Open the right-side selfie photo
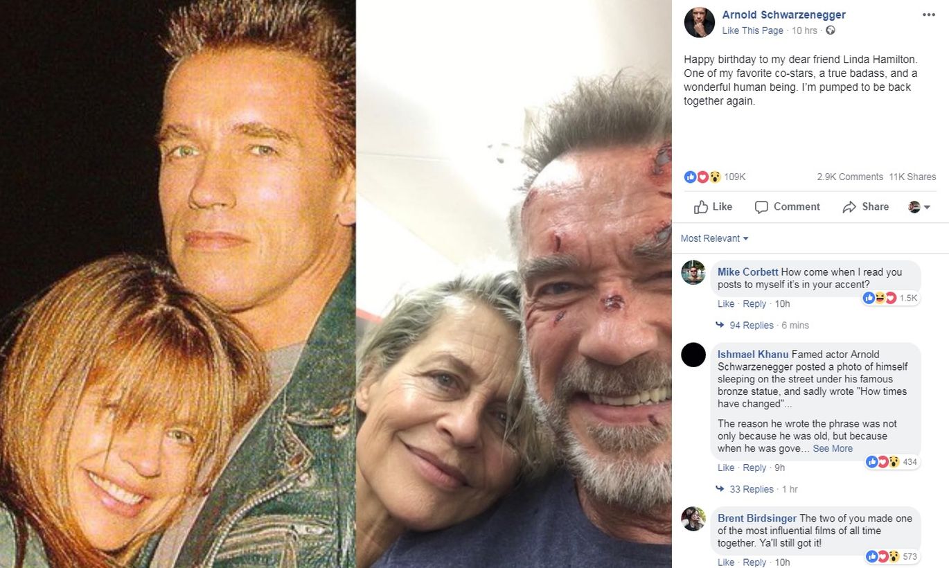 tap(514, 284)
